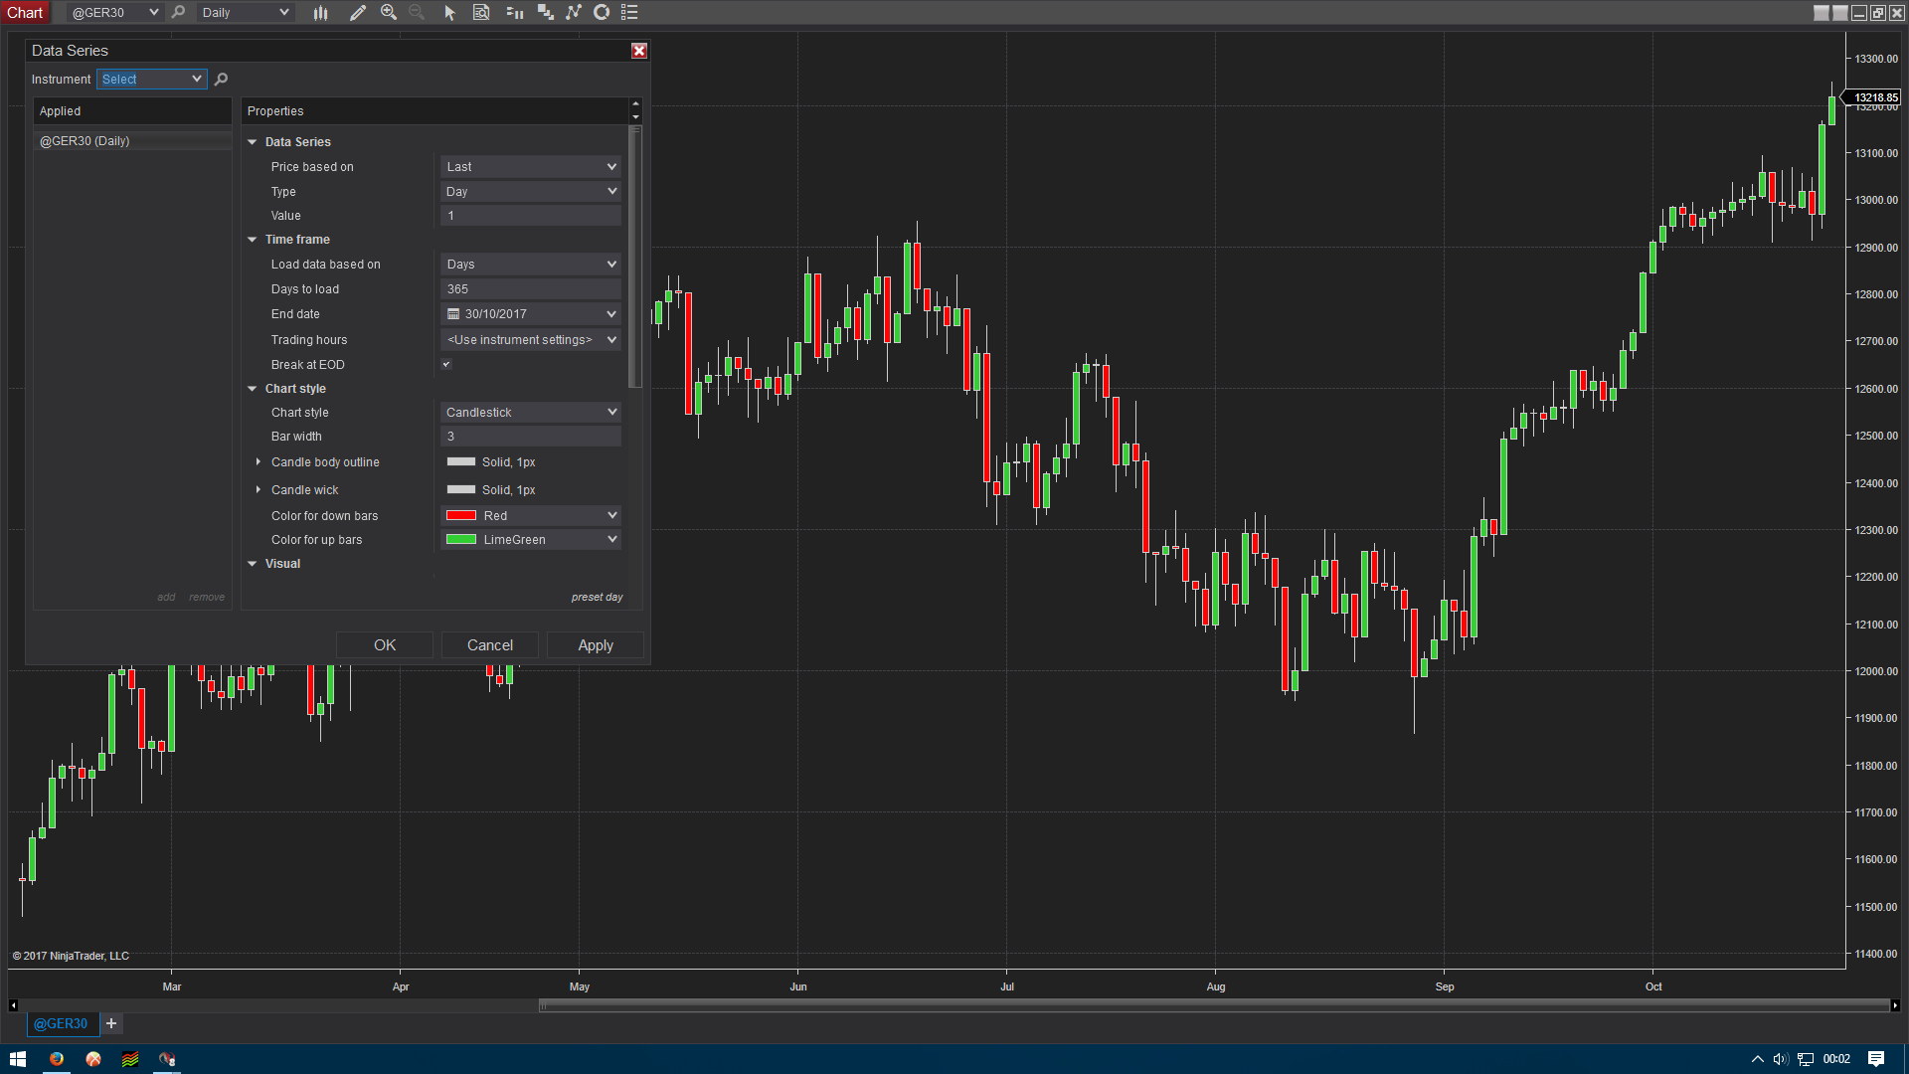Expand the Candle body outline property

click(259, 462)
